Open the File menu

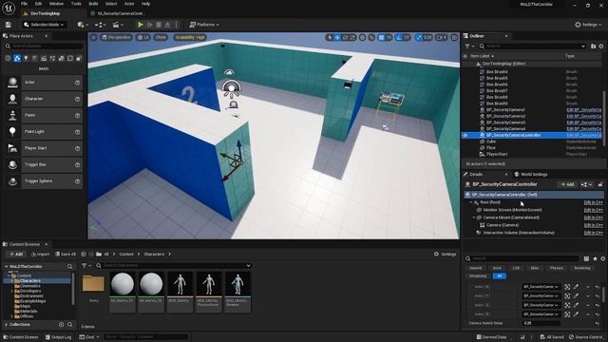click(24, 4)
